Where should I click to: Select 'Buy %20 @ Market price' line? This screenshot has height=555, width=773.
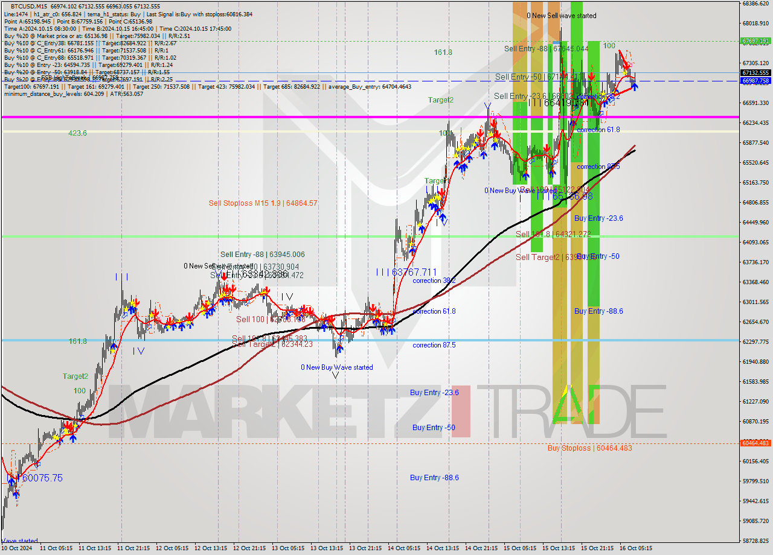tap(97, 36)
